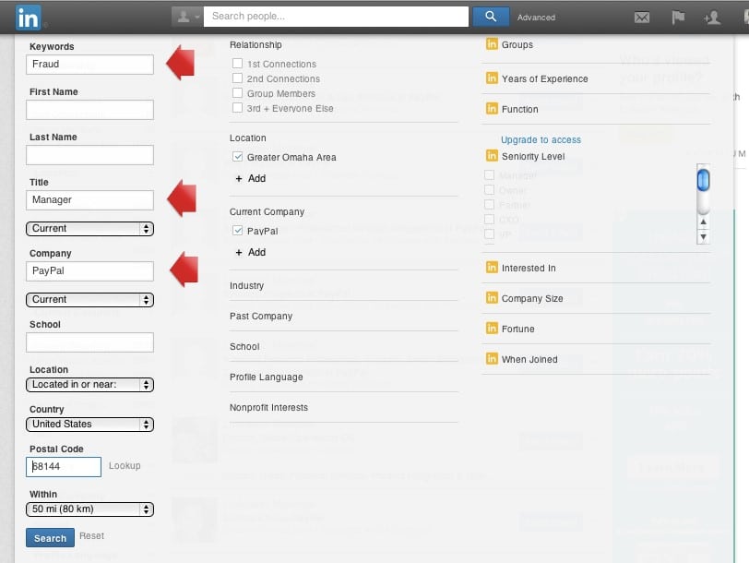Click the Company Size filter label
The height and width of the screenshot is (563, 749).
click(x=532, y=299)
